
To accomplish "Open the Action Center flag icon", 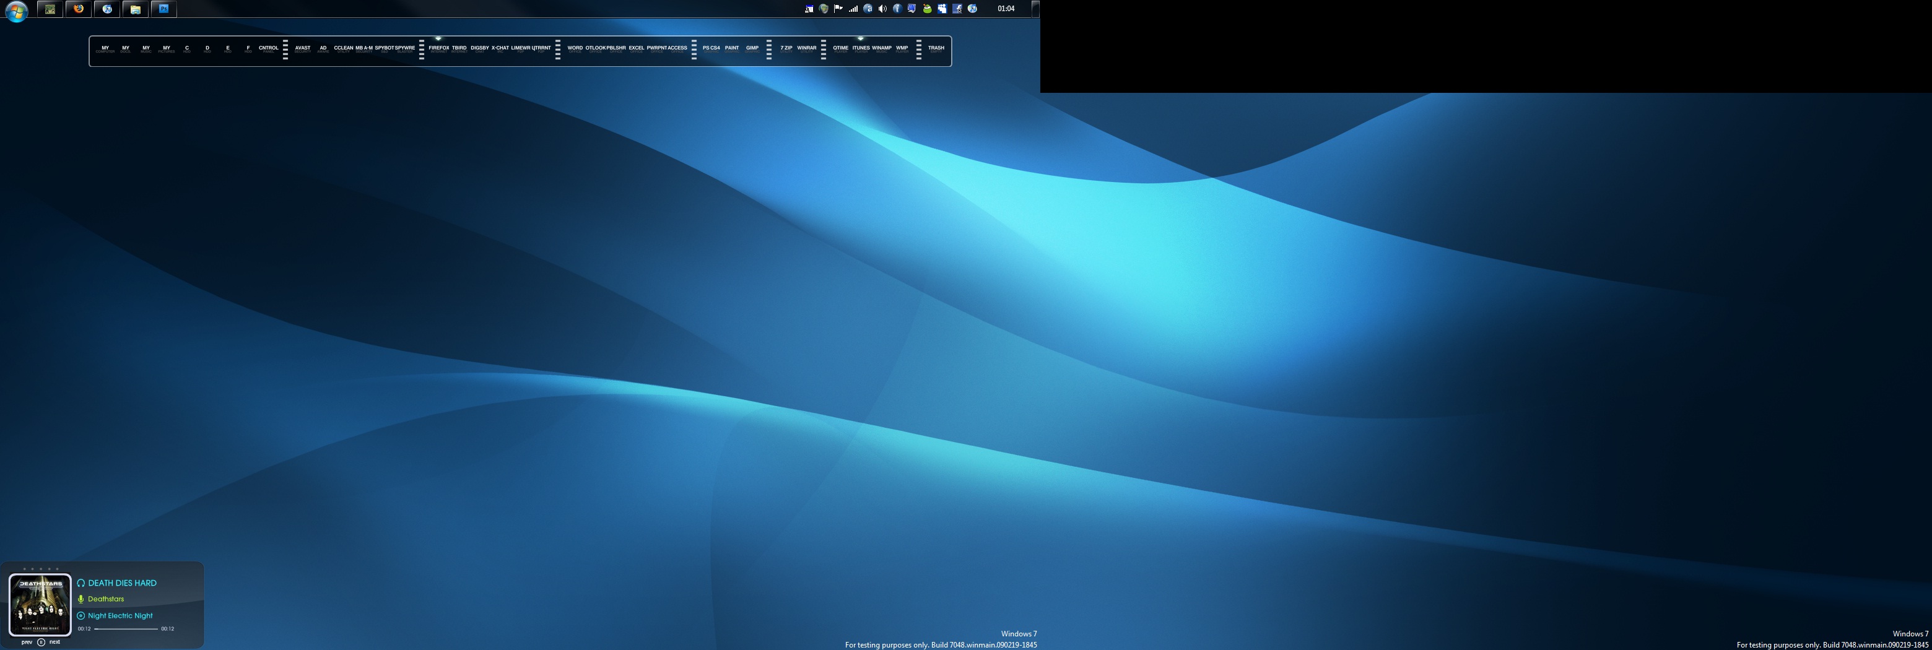I will (838, 9).
